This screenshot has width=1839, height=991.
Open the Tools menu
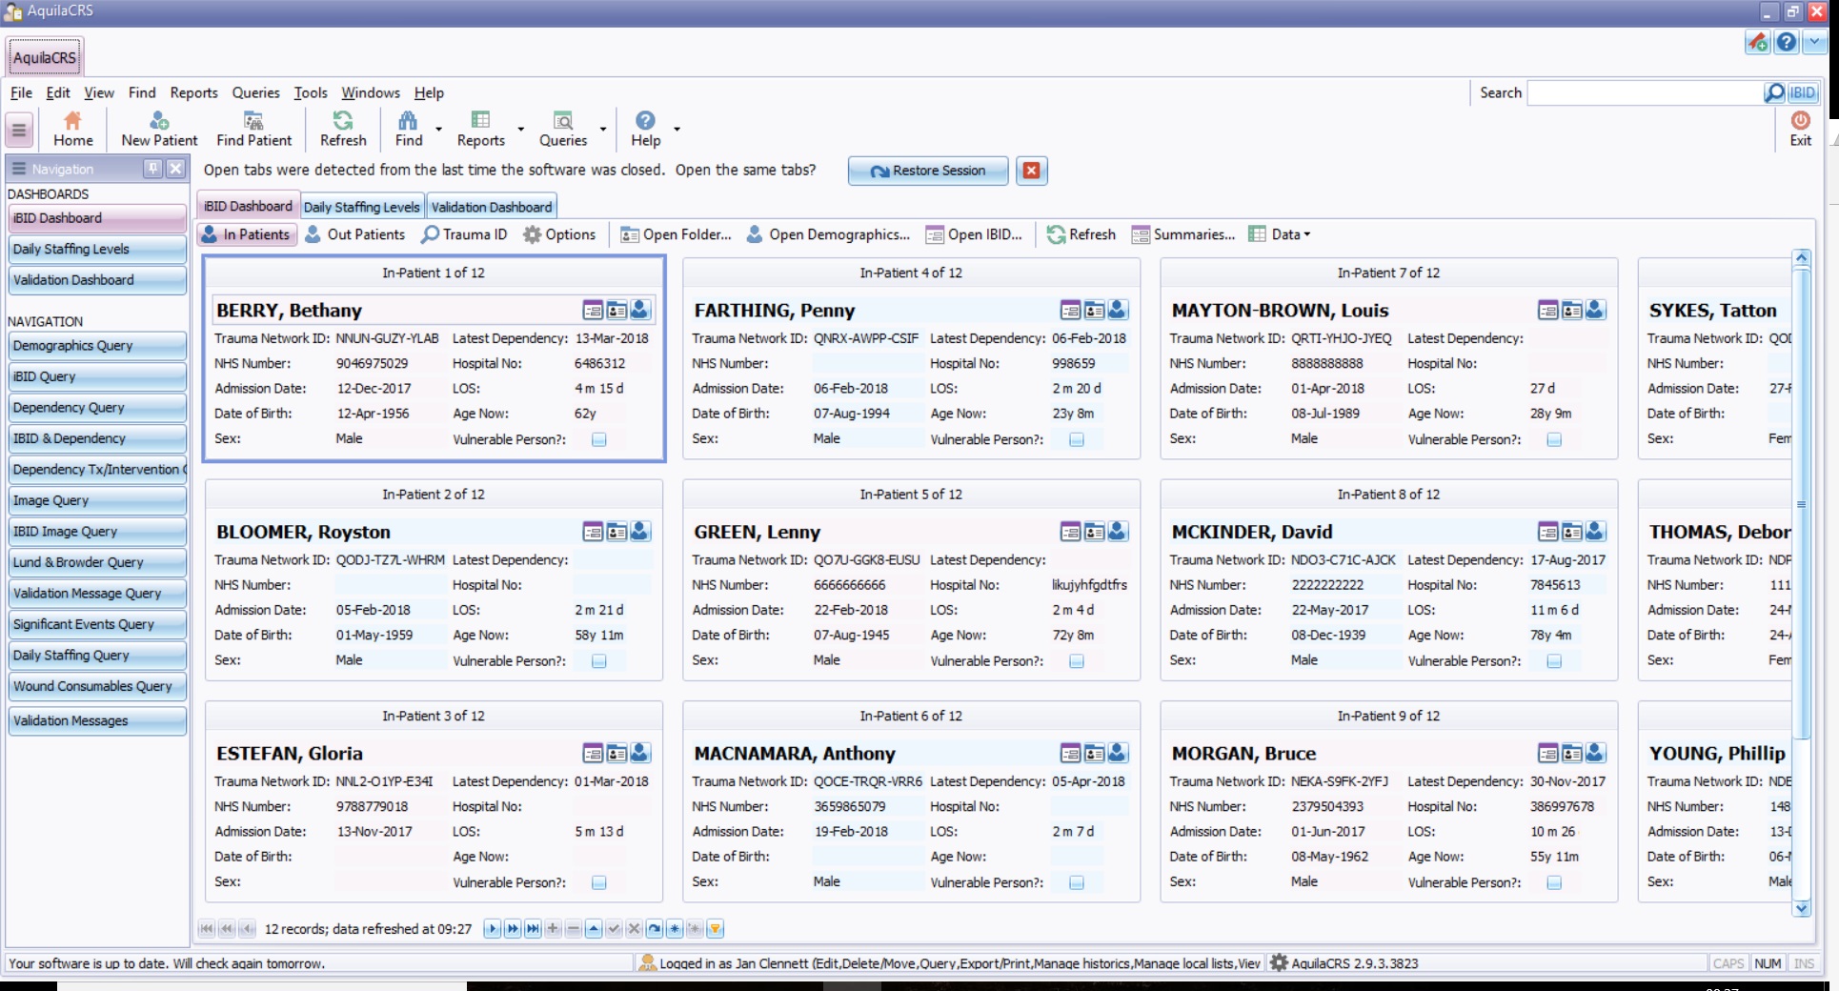[x=310, y=92]
